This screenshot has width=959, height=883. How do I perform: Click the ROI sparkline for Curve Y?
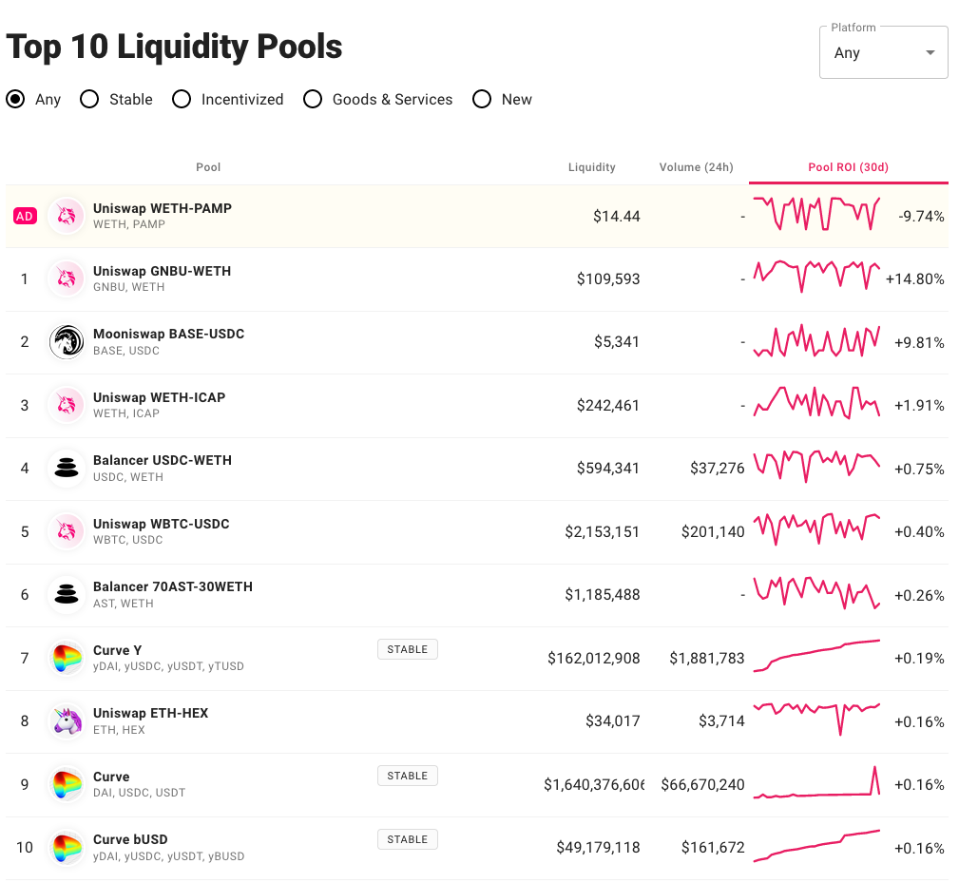816,656
